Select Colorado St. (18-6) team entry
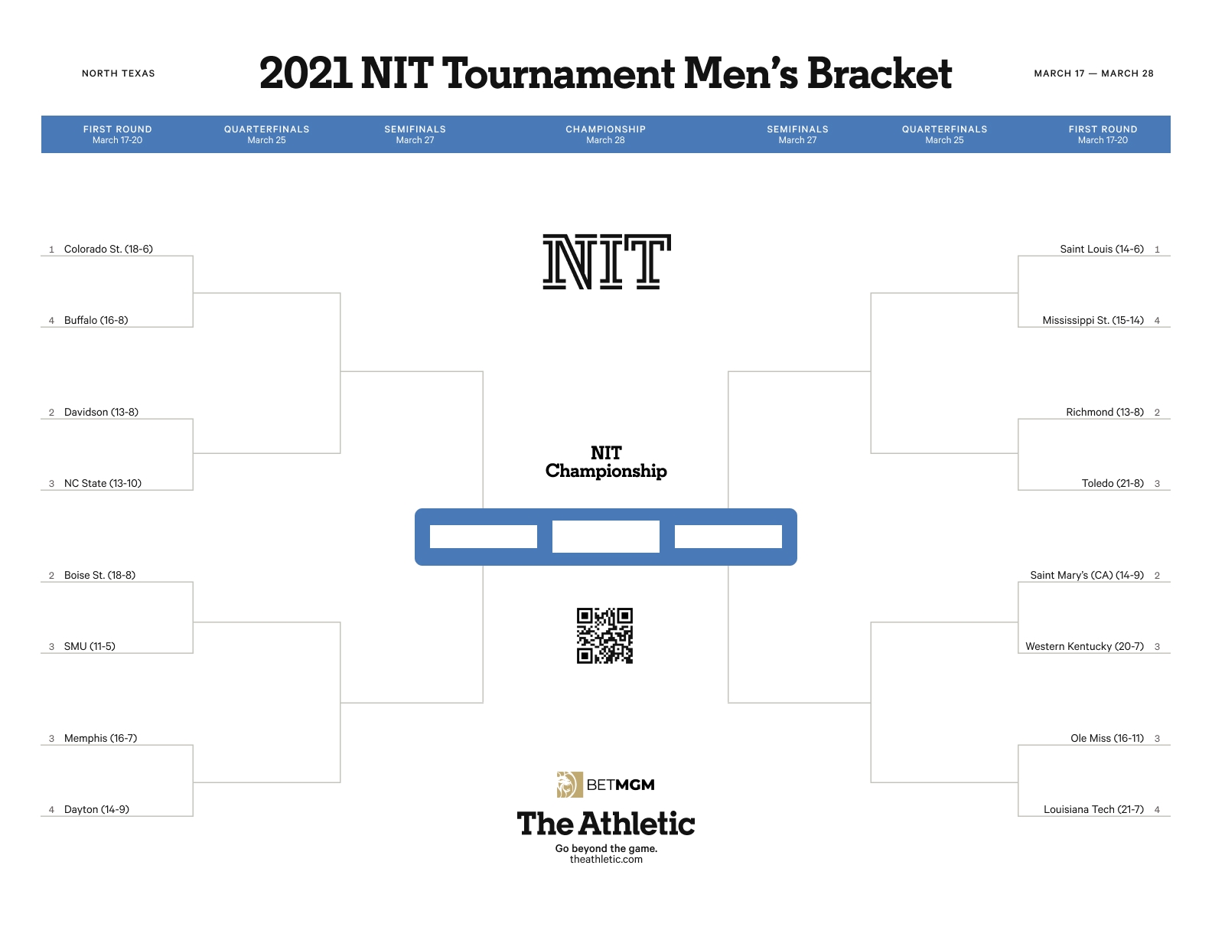 (x=108, y=249)
